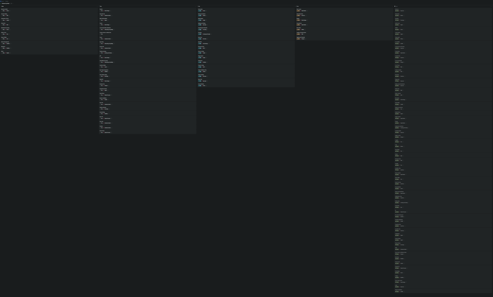Click the green Done badge on Clean Install
493x297 pixels.
coord(397,39)
